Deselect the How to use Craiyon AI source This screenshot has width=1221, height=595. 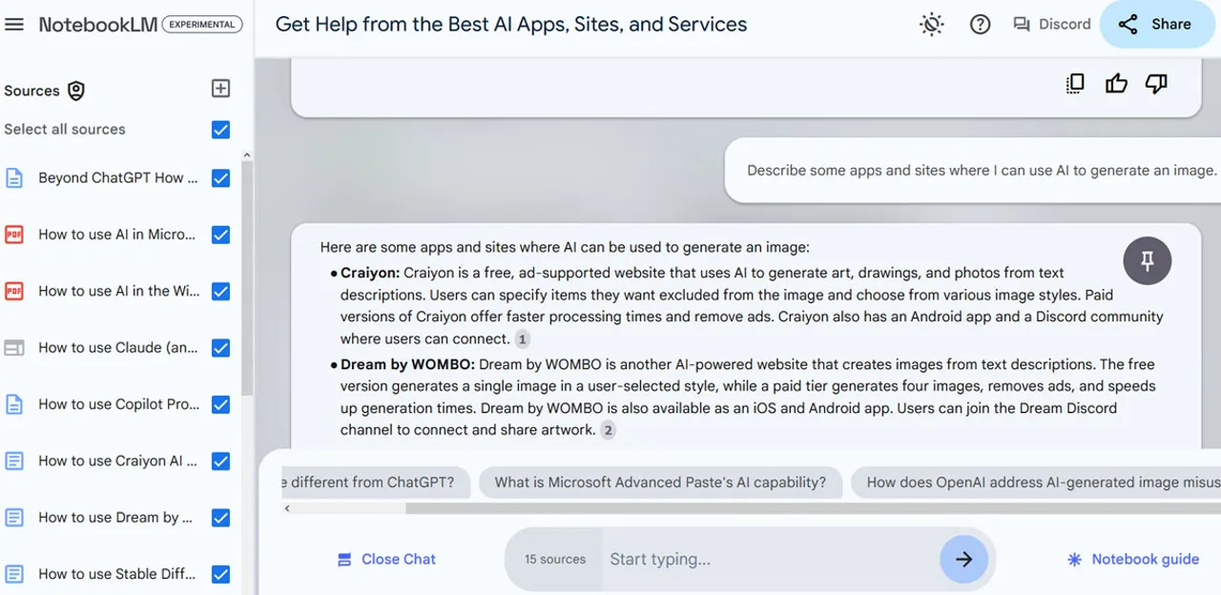[220, 462]
